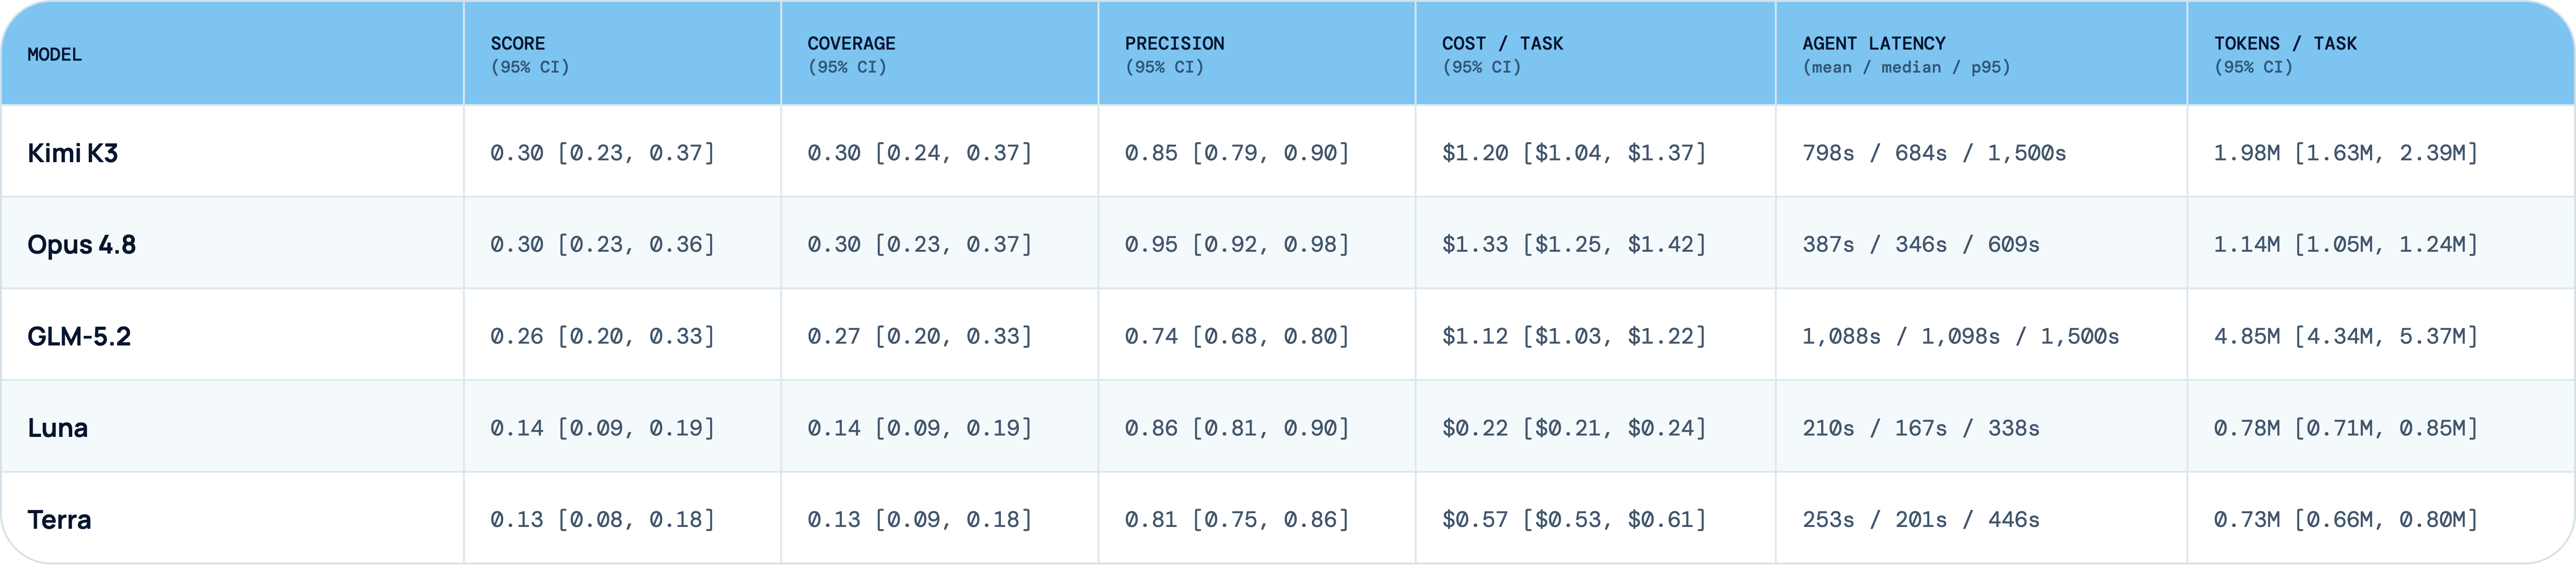Click the Opus 4.8 model name
The image size is (2576, 566).
coord(81,244)
